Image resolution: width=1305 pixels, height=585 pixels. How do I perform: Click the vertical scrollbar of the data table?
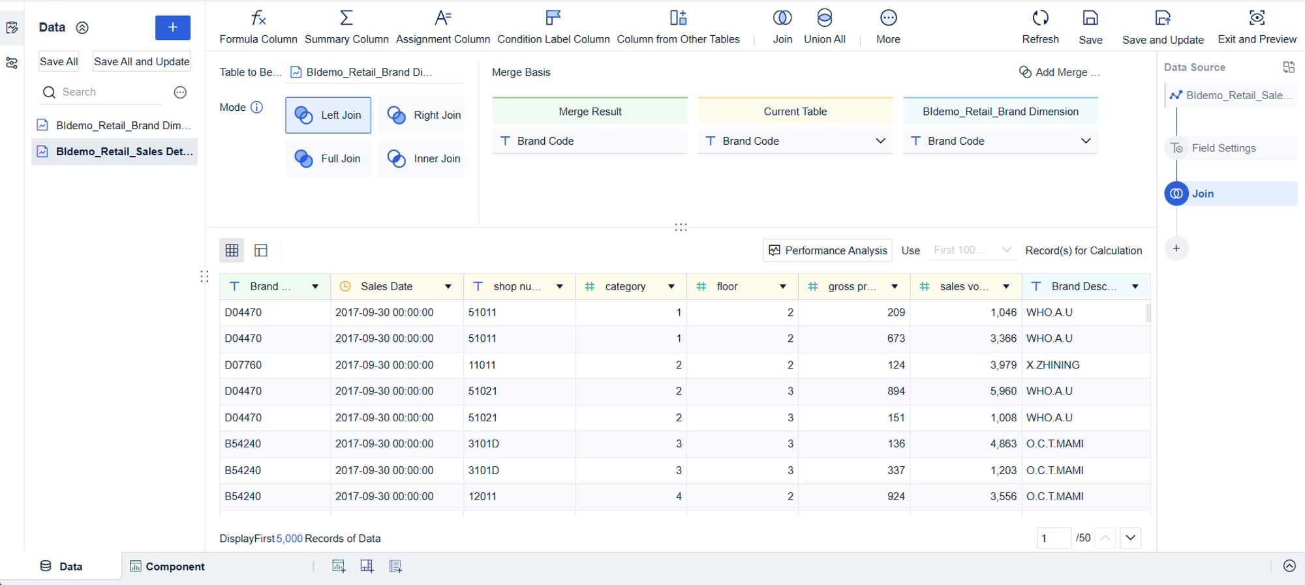(x=1148, y=313)
